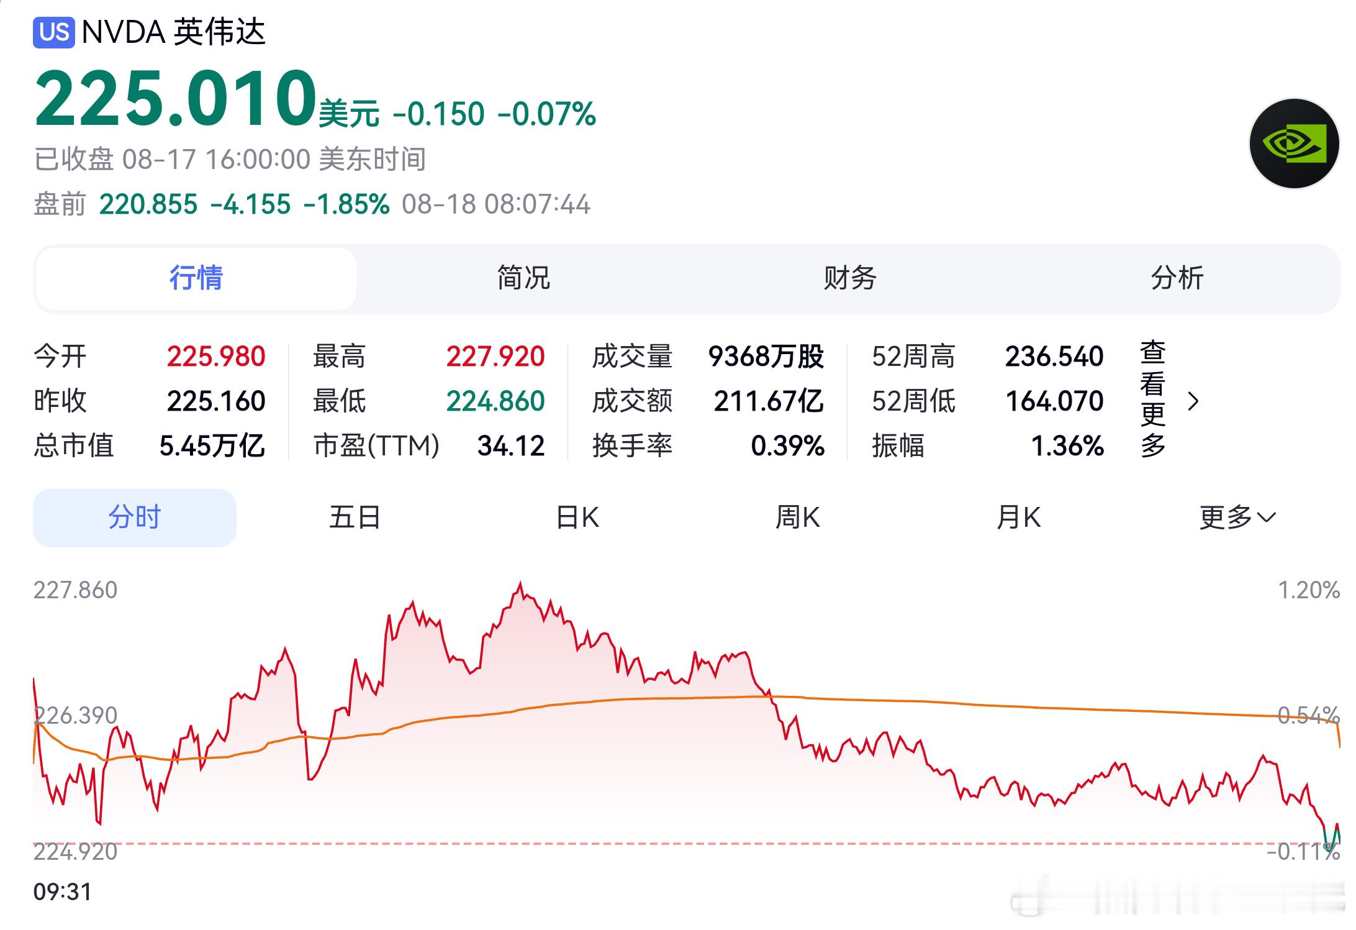Screen dimensions: 1356x930
Task: Open the 分析 tab
Action: [x=1177, y=278]
